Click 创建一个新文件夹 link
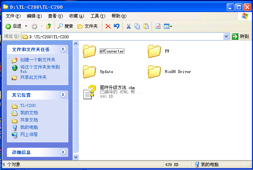This screenshot has height=170, width=253. [x=38, y=60]
